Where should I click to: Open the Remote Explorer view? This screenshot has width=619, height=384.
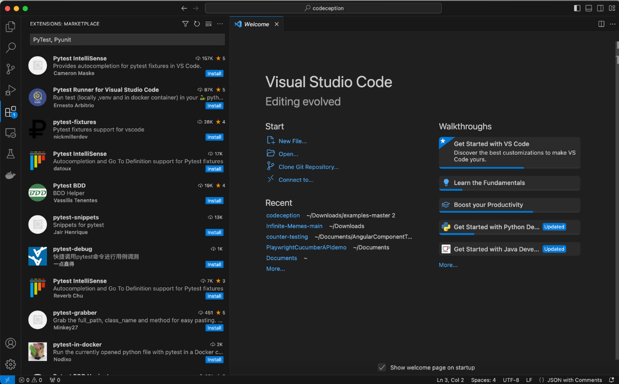10,133
